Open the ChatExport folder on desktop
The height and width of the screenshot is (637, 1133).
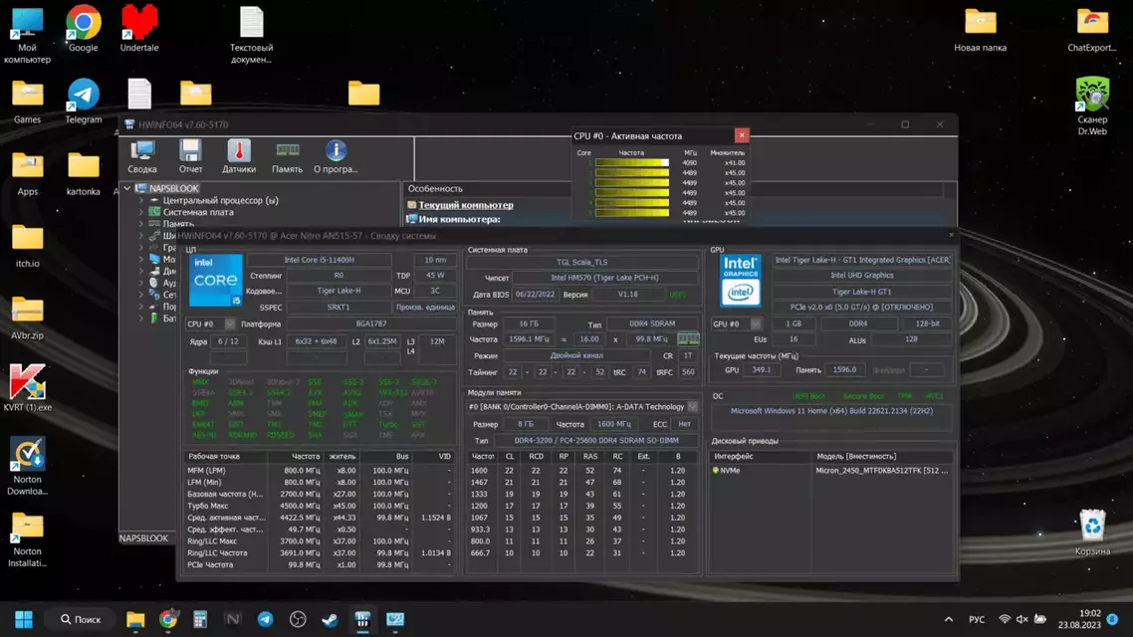[1092, 30]
